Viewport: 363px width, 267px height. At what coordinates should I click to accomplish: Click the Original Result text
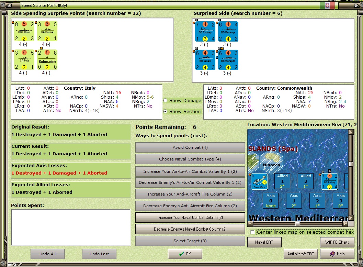coord(59,135)
